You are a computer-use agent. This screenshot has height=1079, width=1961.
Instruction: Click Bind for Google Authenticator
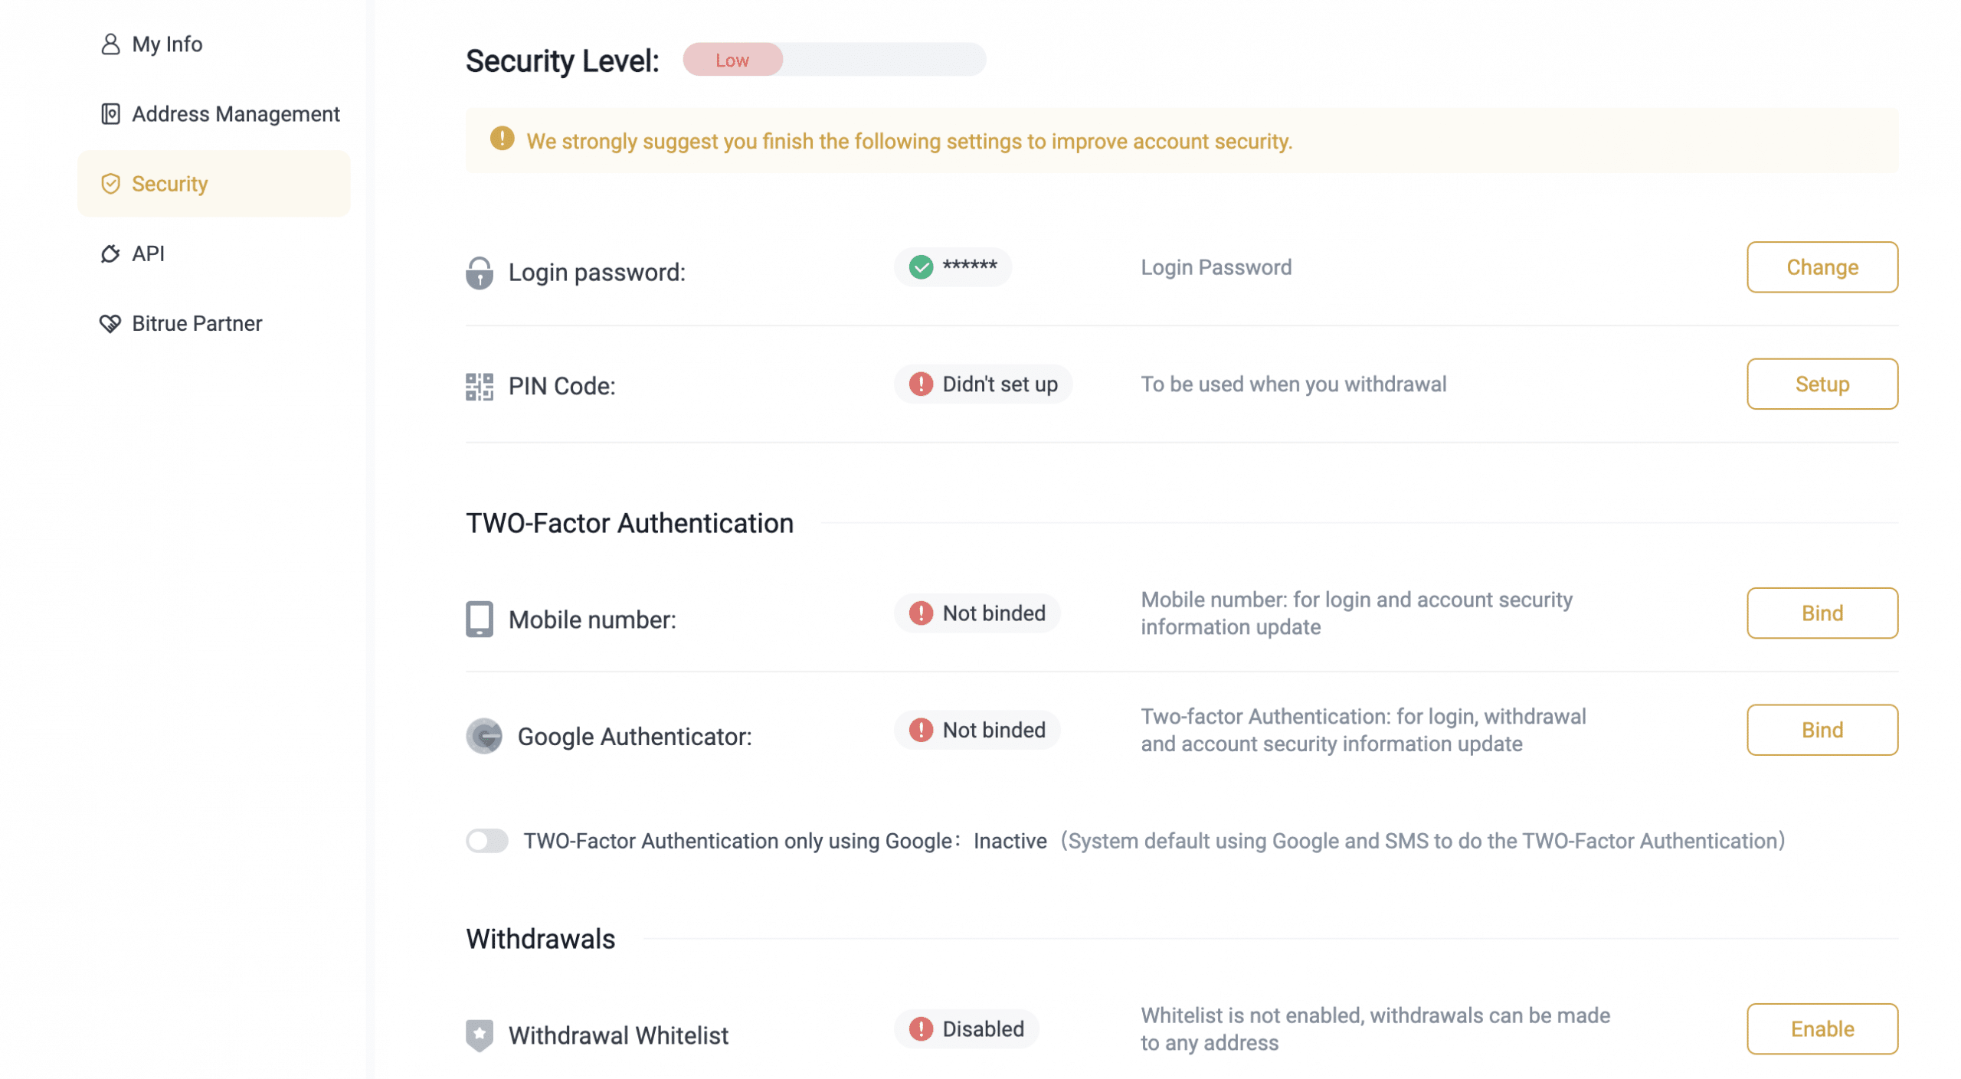pos(1822,730)
